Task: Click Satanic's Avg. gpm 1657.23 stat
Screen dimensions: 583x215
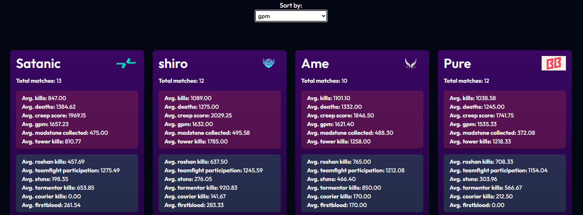Action: coord(45,124)
